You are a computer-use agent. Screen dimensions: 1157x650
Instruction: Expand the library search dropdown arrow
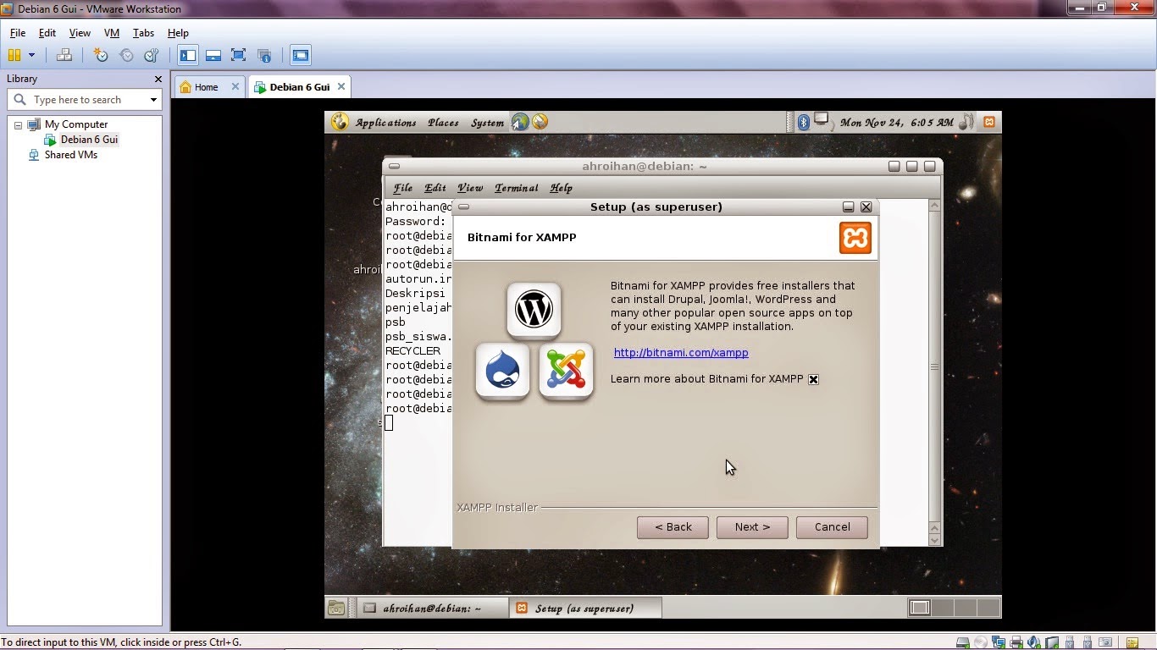click(x=153, y=100)
